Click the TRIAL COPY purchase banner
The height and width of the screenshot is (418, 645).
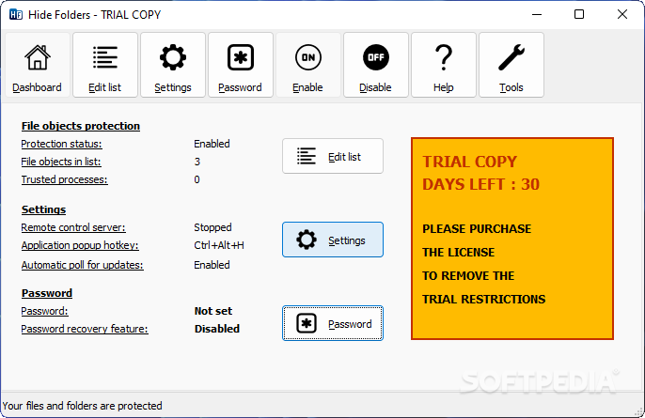512,239
